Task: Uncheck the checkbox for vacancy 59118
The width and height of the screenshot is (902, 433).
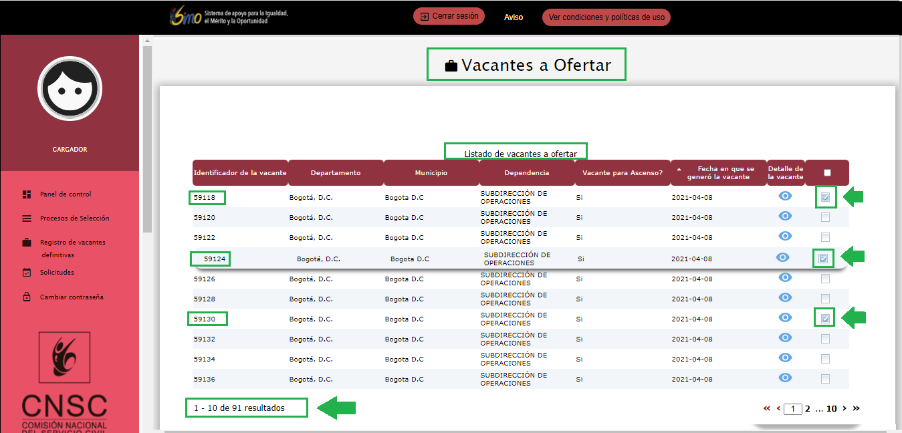Action: coord(825,197)
